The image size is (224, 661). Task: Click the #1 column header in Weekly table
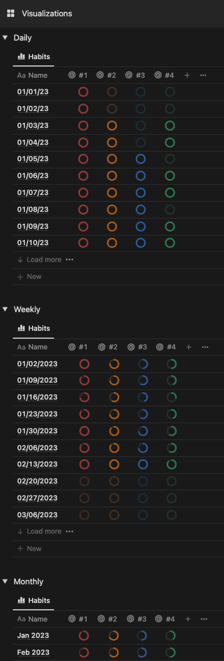click(x=78, y=347)
